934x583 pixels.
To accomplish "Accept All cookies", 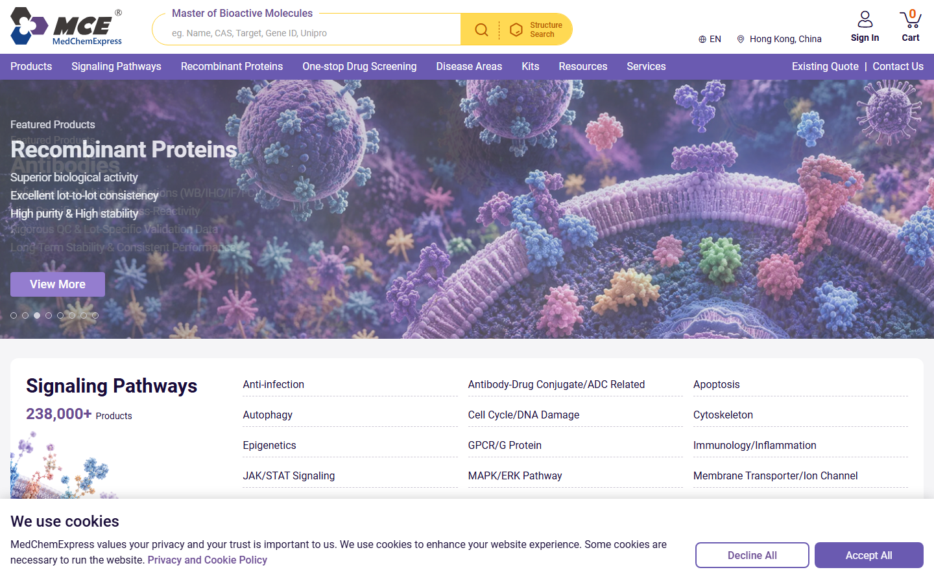I will pos(869,555).
